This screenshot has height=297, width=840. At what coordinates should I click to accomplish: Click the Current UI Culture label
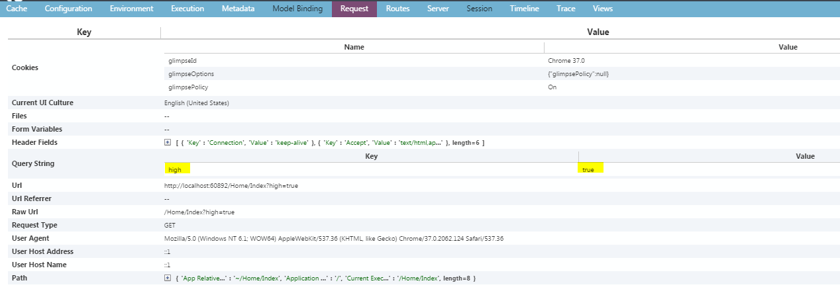click(42, 103)
